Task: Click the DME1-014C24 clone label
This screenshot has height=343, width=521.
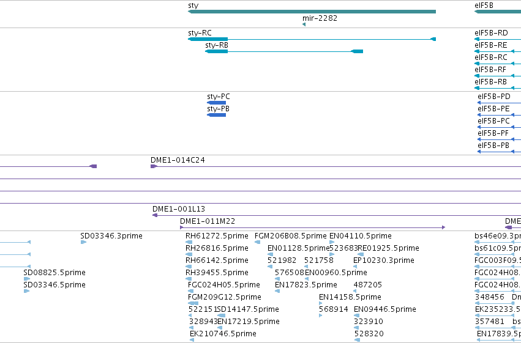Action: click(x=178, y=160)
